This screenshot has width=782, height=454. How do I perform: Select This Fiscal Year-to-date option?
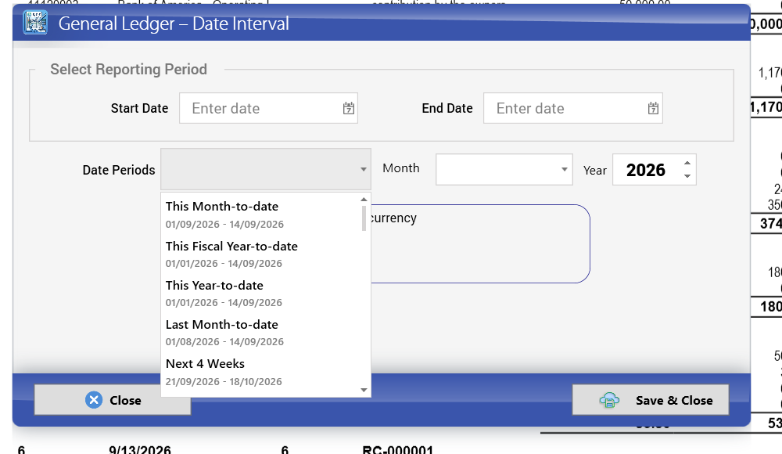261,254
